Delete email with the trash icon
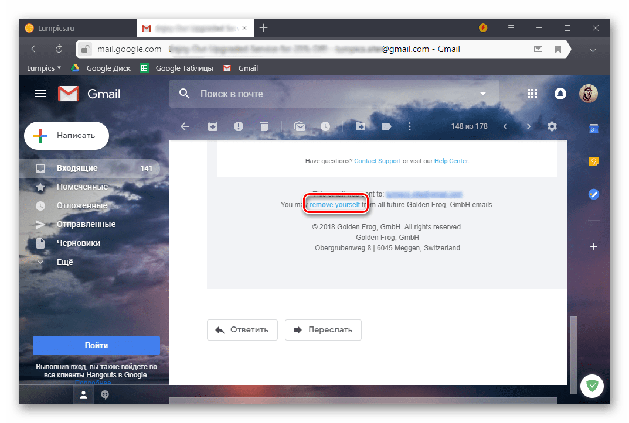This screenshot has height=423, width=629. click(x=264, y=126)
